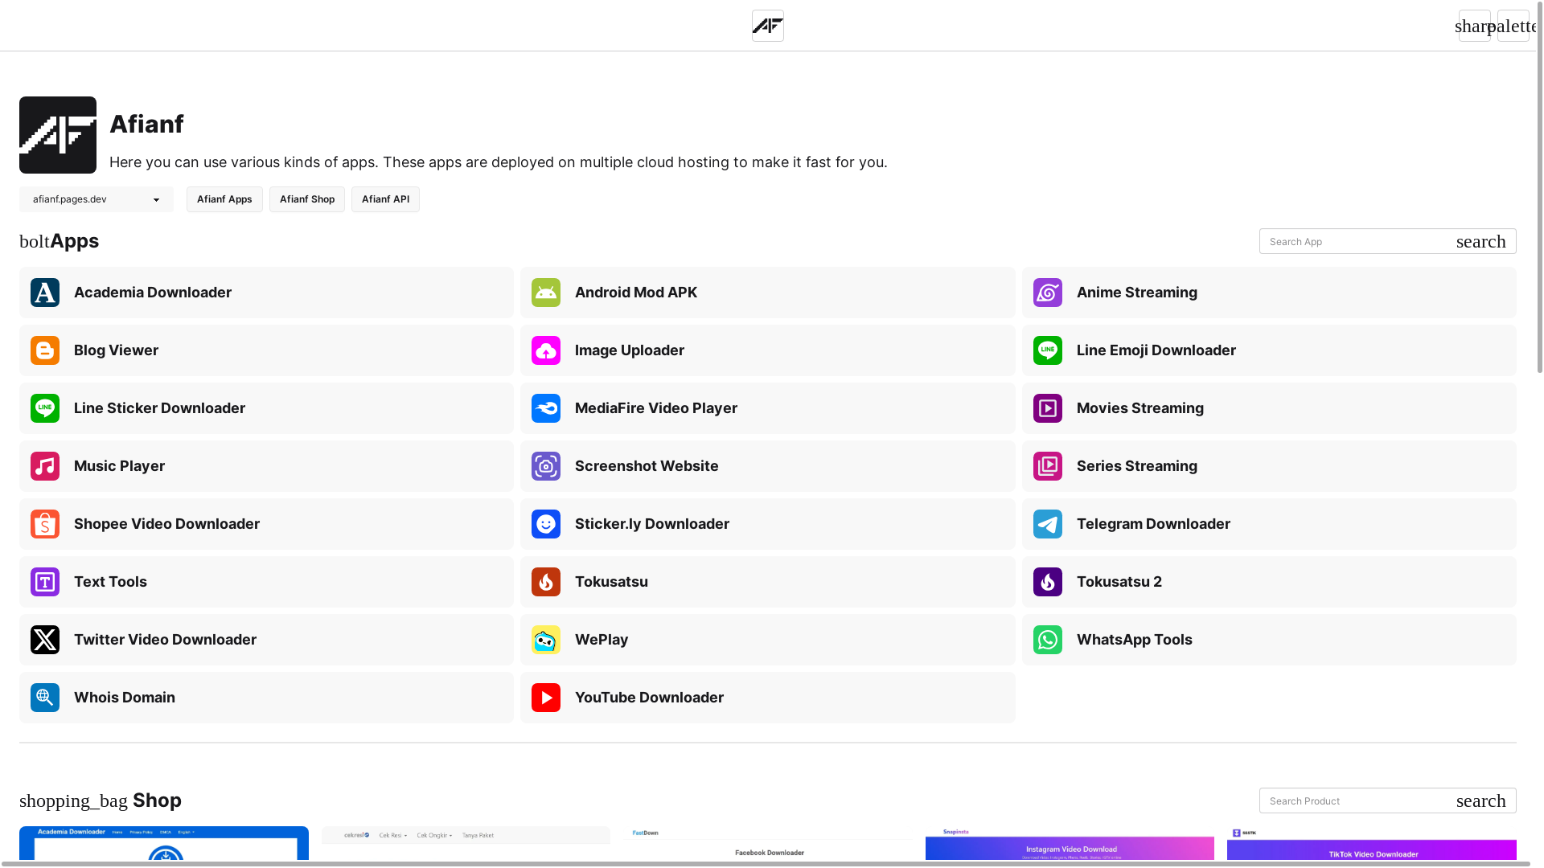Viewport: 1544px width, 868px height.
Task: Click the MediaFire Video Player icon
Action: pyautogui.click(x=546, y=408)
